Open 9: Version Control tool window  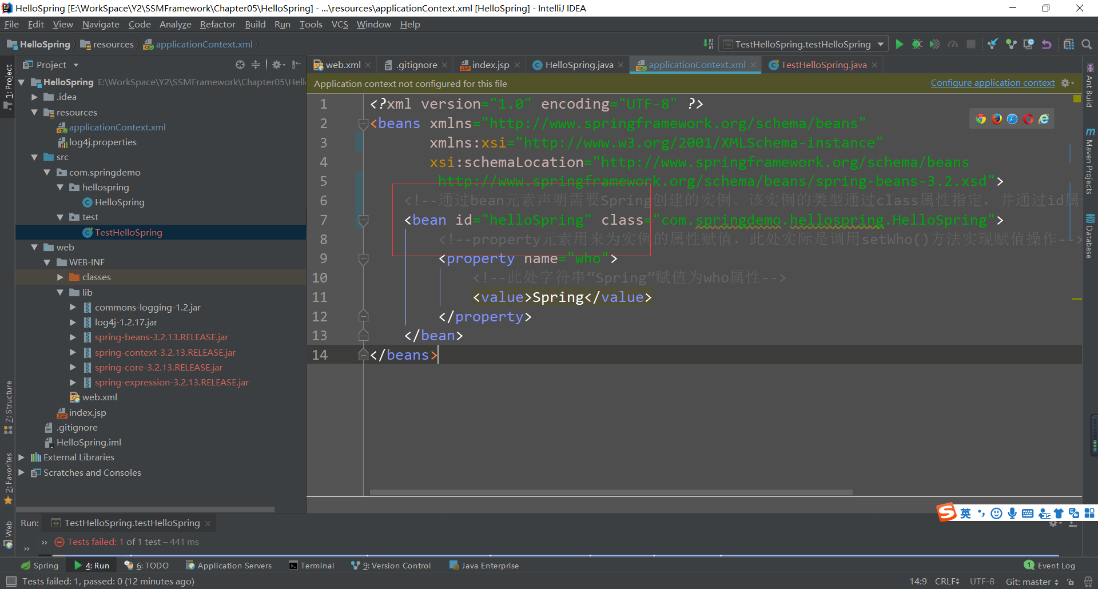[391, 566]
